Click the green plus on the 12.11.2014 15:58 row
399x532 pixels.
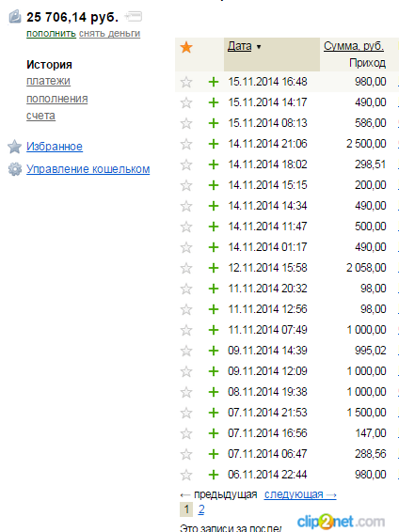pos(214,268)
